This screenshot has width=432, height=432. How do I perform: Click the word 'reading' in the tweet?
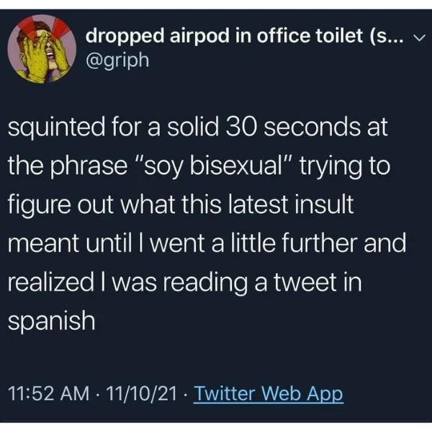point(205,284)
